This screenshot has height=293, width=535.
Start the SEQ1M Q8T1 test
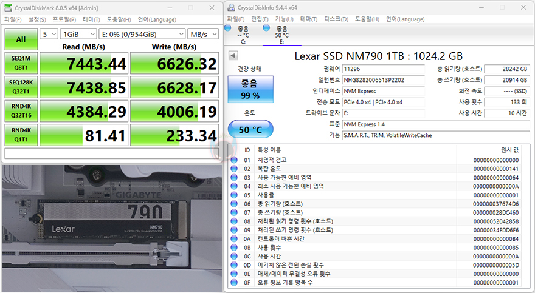[21, 63]
